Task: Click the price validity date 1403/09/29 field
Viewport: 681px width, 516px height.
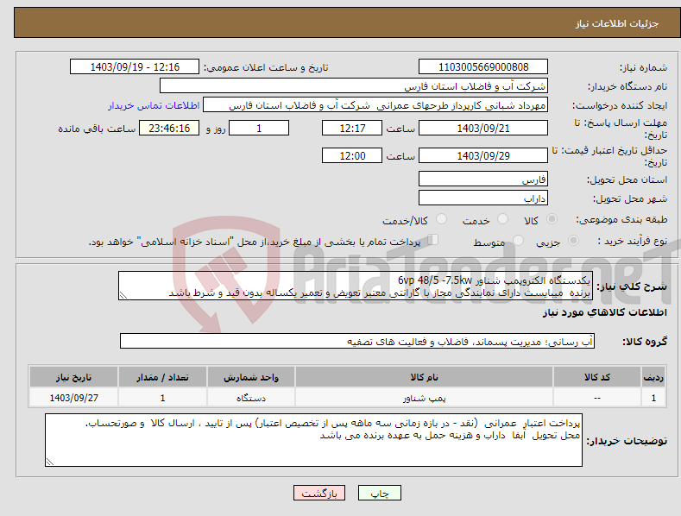Action: (483, 155)
